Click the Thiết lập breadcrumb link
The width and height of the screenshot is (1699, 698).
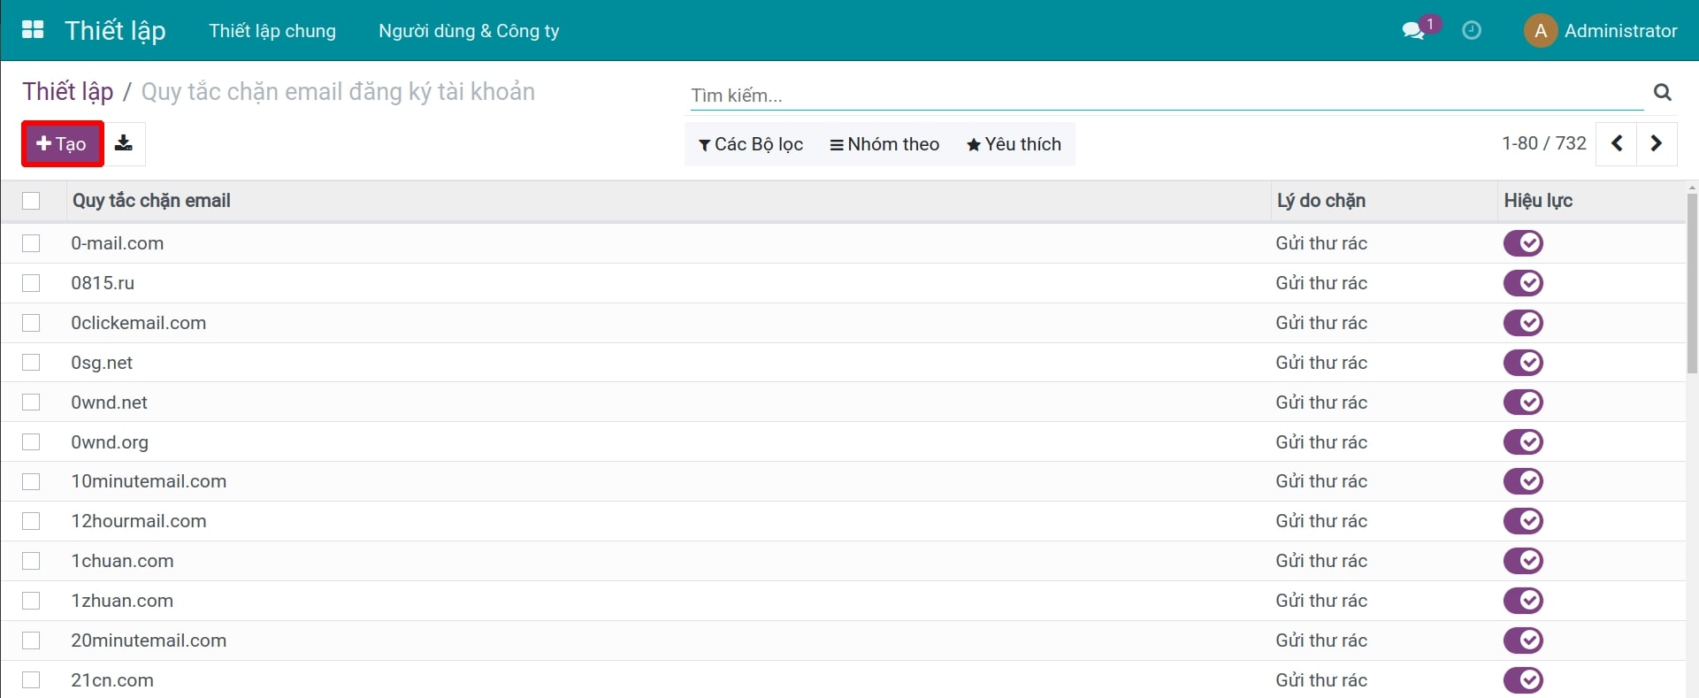coord(68,92)
